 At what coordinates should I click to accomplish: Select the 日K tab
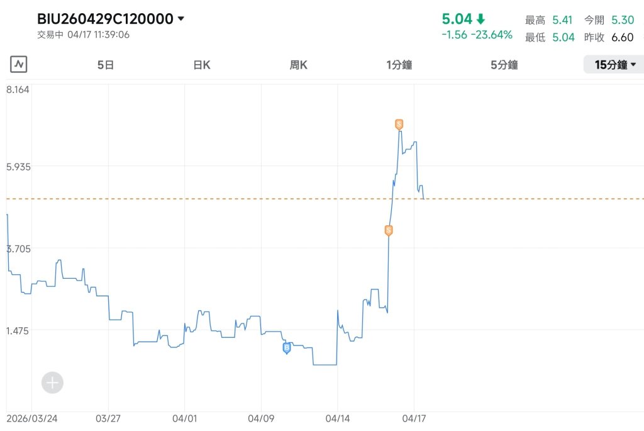point(202,65)
